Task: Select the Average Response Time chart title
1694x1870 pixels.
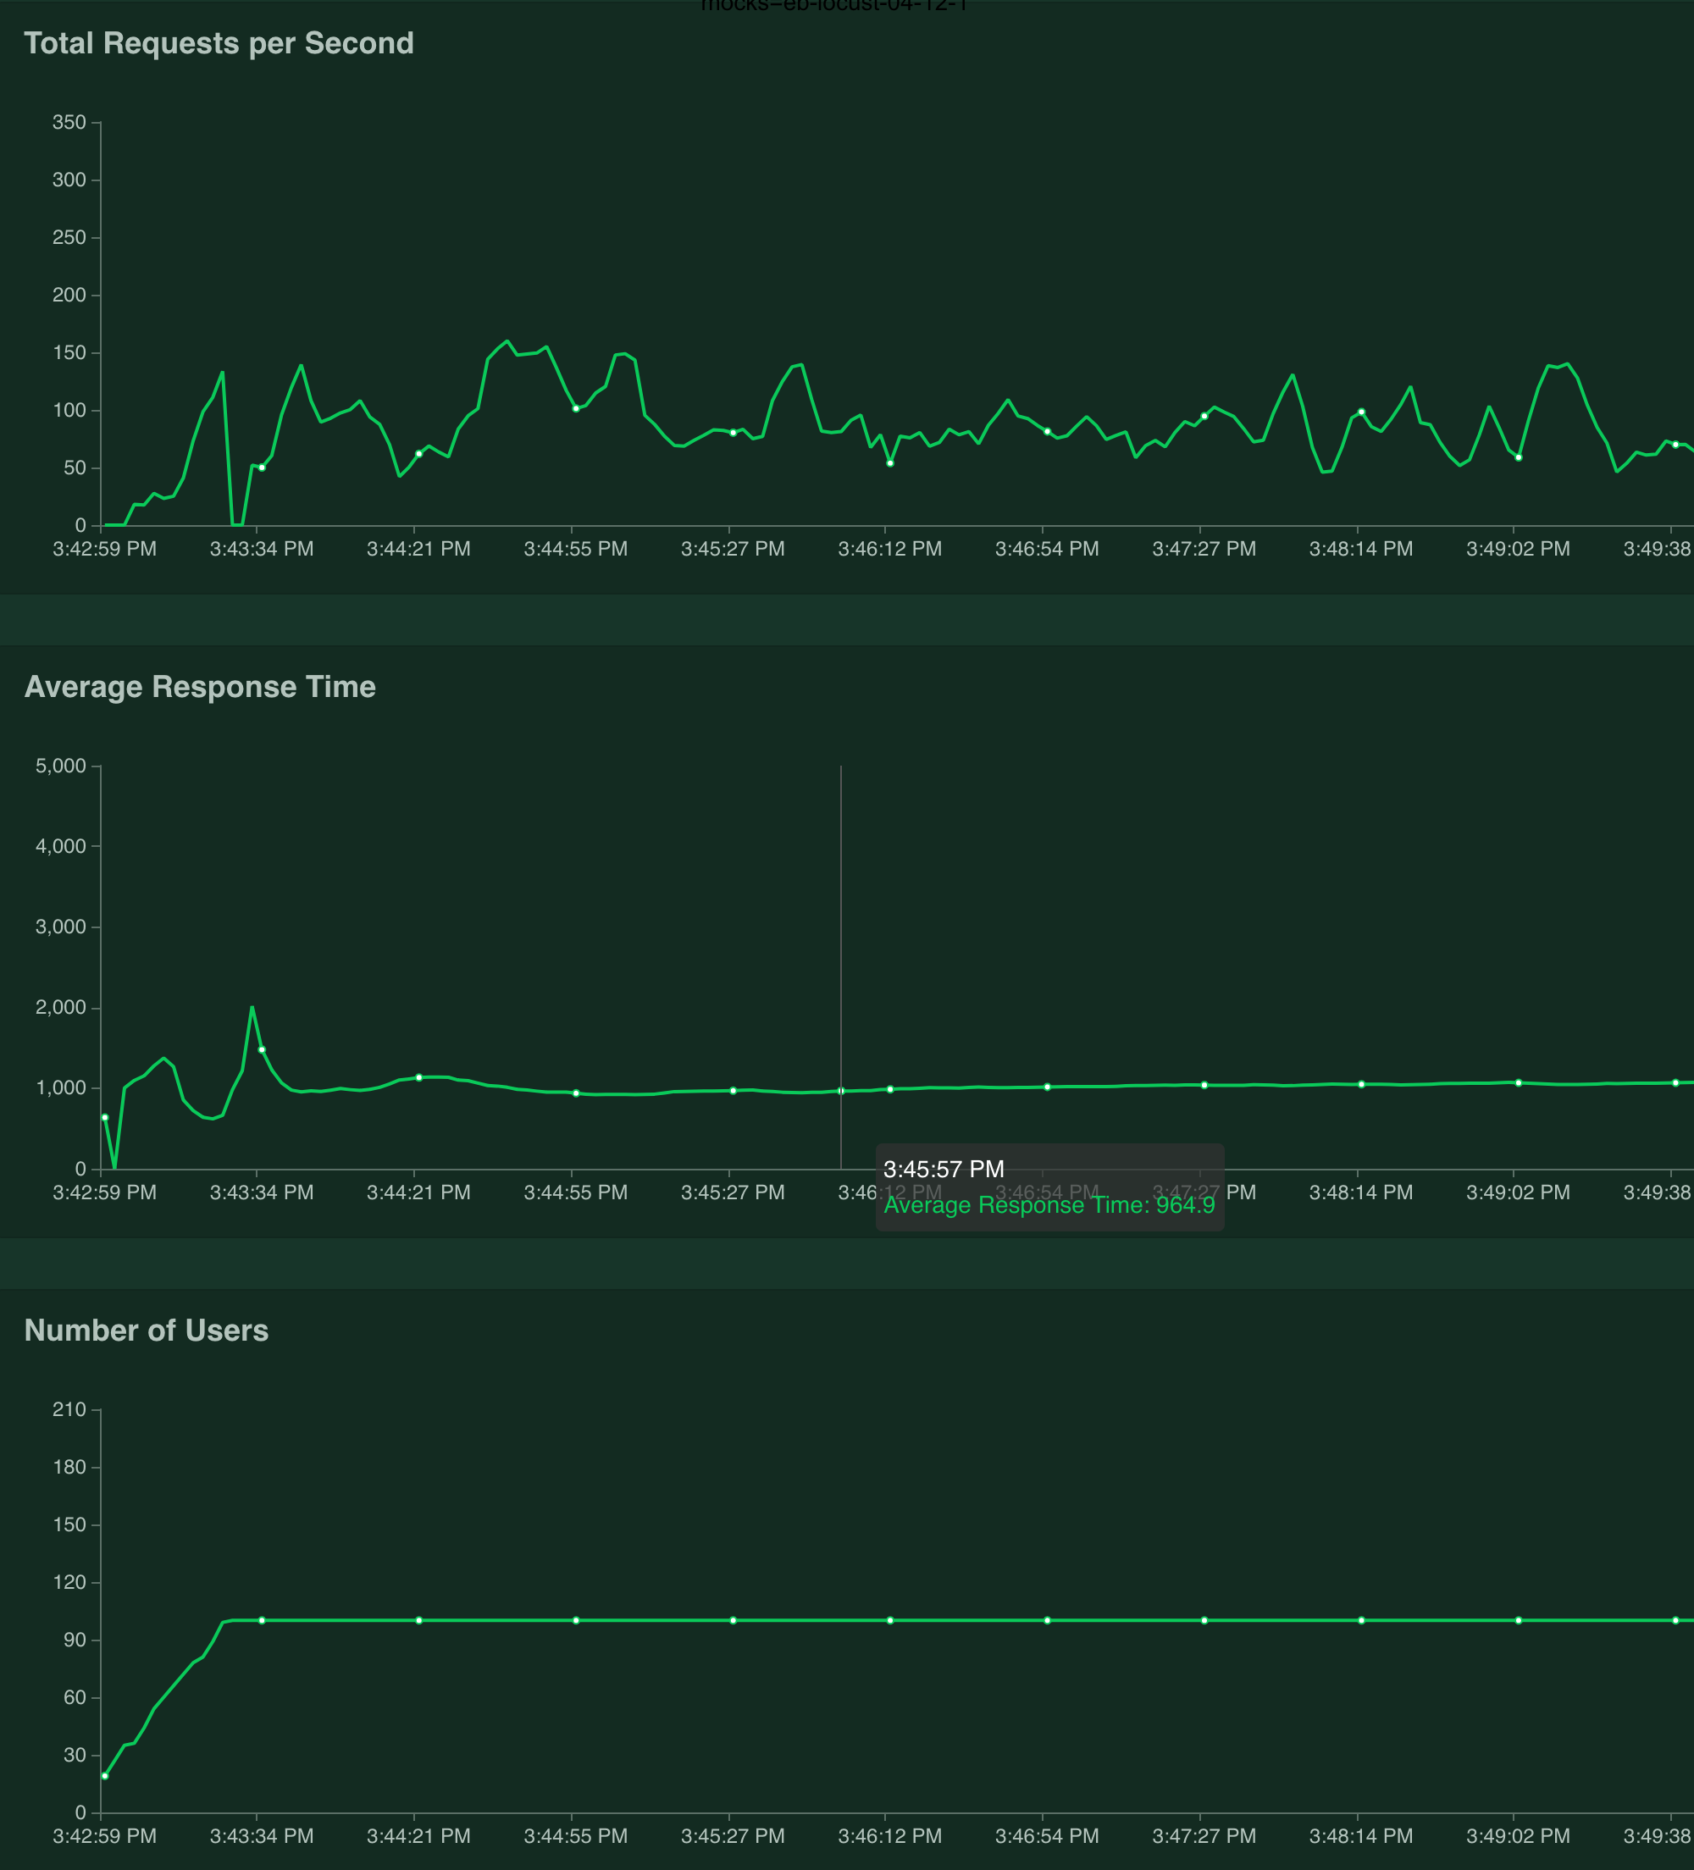Action: 201,686
